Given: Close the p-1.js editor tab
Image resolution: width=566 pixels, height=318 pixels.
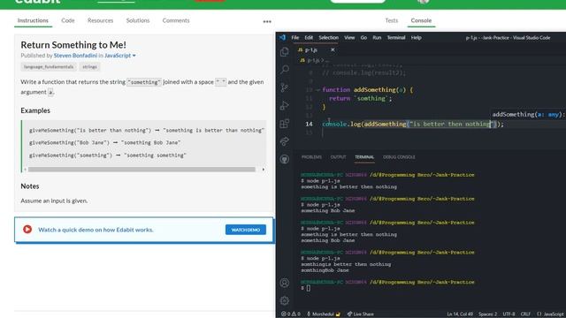Looking at the screenshot, I should point(333,49).
